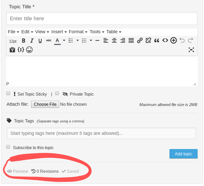
Task: Open the numbered list style dropdown
Action: [91, 41]
